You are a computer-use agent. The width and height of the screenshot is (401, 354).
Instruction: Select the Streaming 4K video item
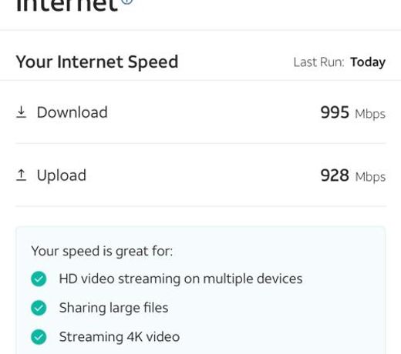(120, 337)
